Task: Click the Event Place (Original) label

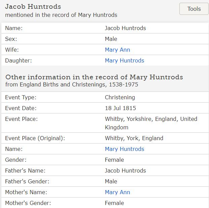Action: tap(35, 138)
